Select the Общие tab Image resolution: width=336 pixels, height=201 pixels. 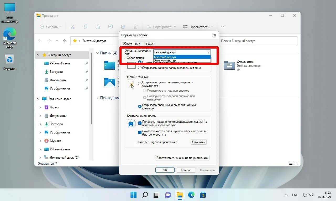127,43
